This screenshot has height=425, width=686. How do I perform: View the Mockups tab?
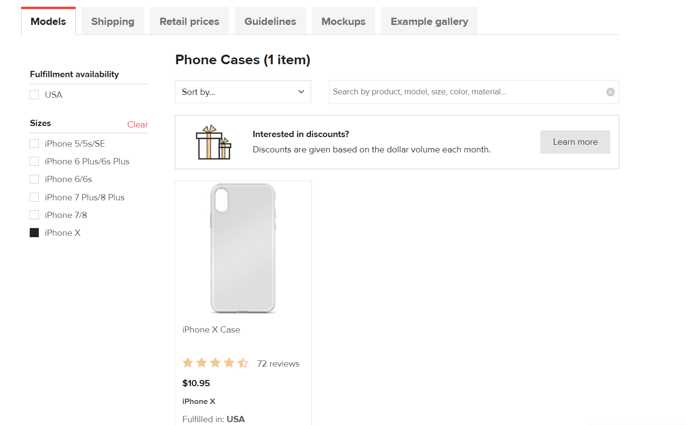[x=343, y=21]
